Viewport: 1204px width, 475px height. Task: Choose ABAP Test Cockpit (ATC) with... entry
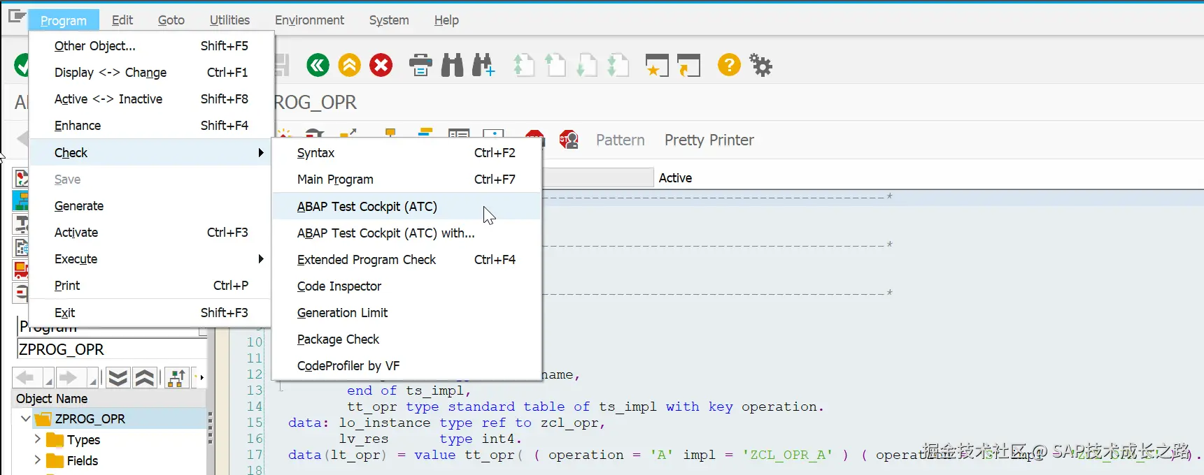click(406, 233)
